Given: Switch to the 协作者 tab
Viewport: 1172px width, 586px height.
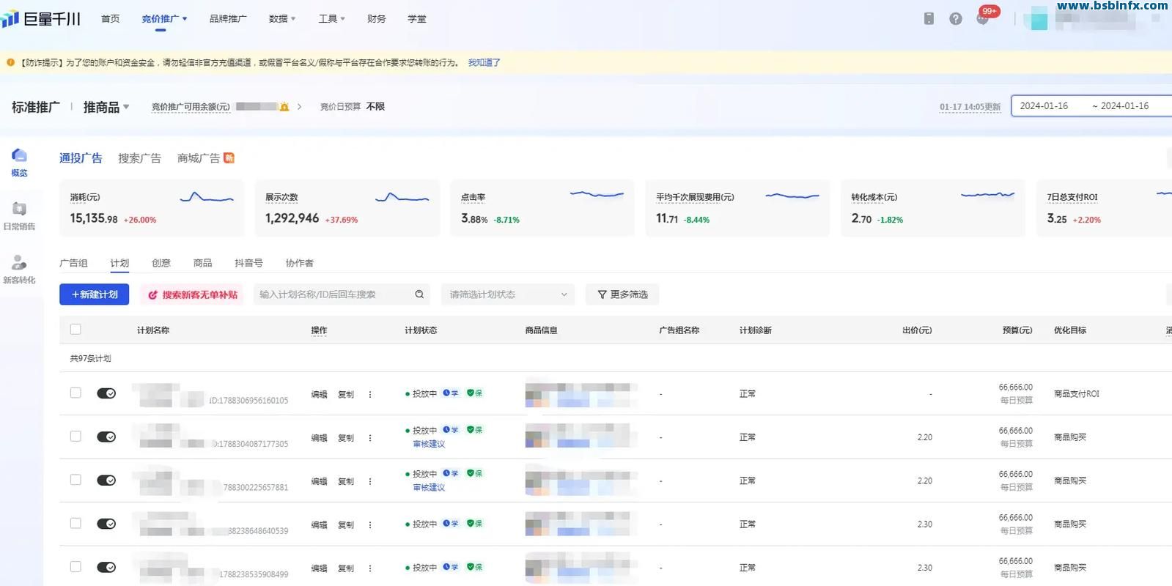Looking at the screenshot, I should pyautogui.click(x=299, y=263).
